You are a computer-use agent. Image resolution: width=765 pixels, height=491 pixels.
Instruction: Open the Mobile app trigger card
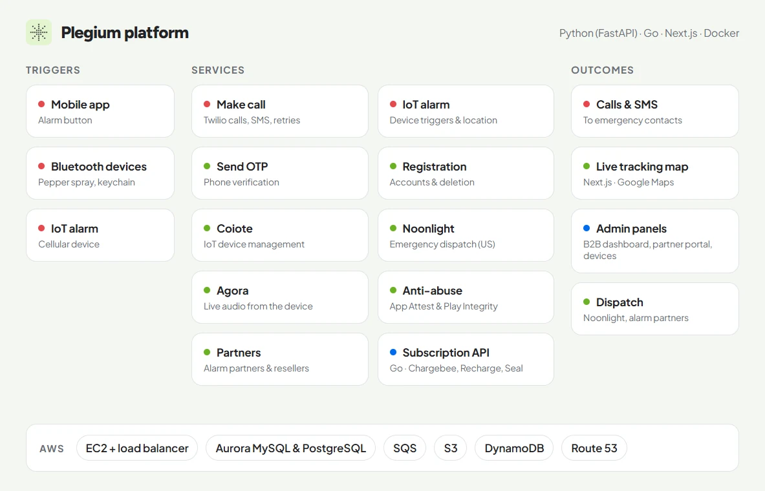(100, 111)
